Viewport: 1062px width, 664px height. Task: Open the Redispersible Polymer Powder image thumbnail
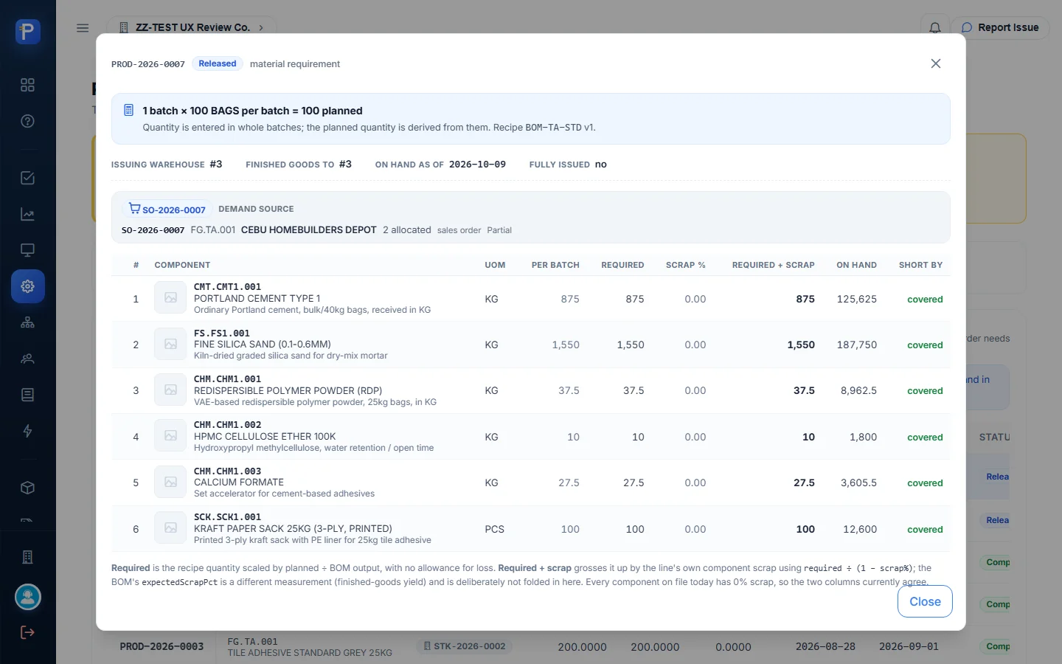pyautogui.click(x=170, y=390)
